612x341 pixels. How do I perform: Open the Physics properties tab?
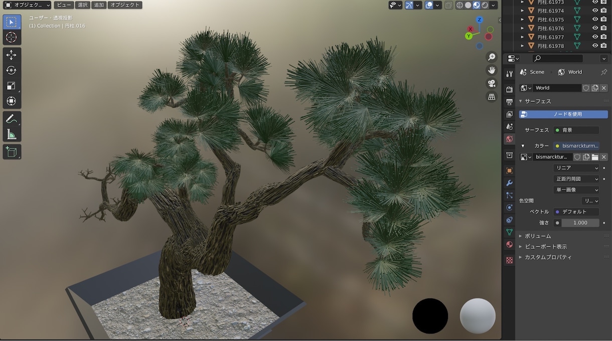(x=510, y=208)
